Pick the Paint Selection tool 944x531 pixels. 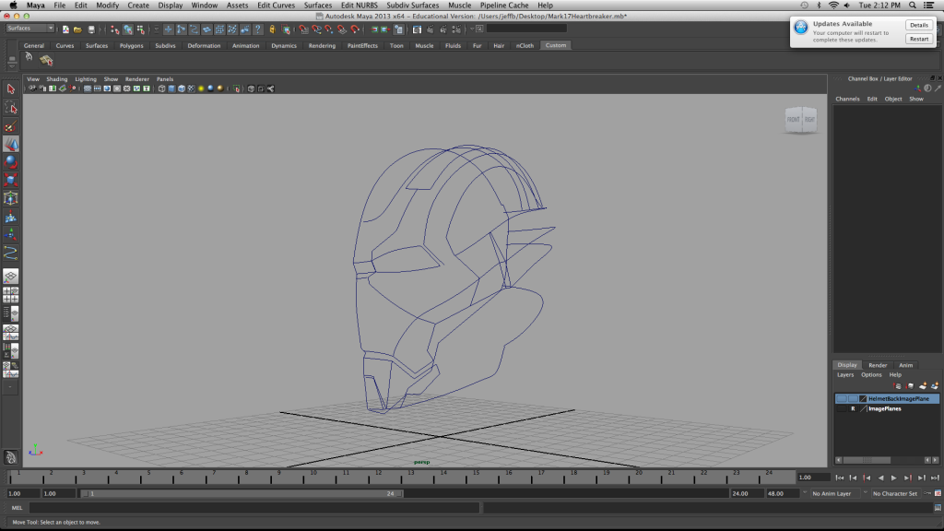11,126
